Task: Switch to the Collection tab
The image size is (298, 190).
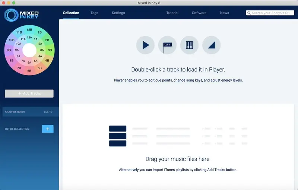Action: click(71, 13)
